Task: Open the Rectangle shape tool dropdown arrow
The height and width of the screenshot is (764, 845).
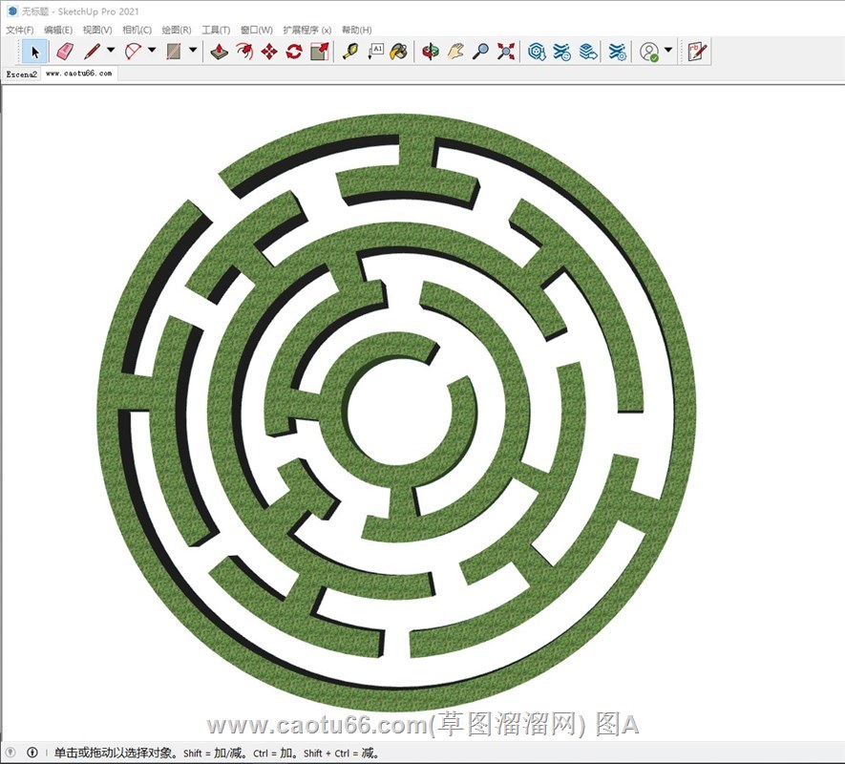Action: point(193,51)
